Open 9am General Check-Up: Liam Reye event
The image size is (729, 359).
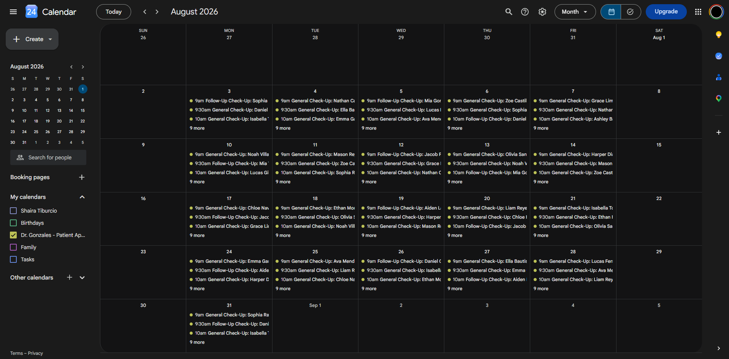(x=487, y=208)
